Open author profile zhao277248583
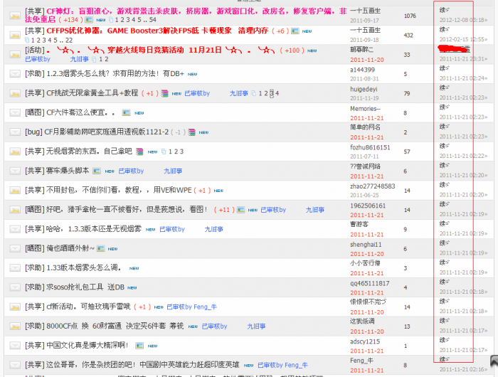 point(373,186)
